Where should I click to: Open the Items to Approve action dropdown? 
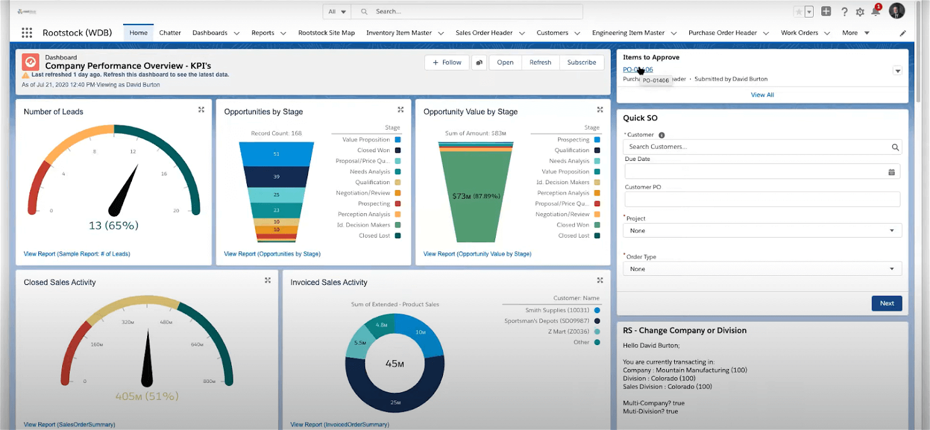[897, 71]
